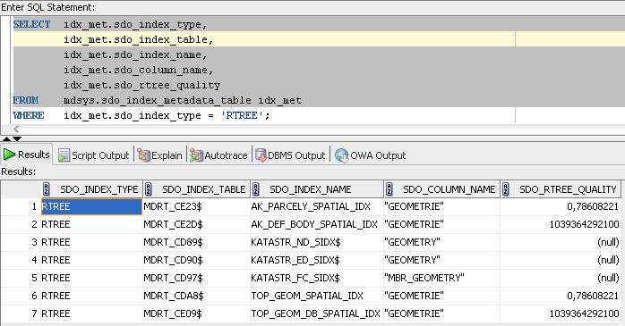This screenshot has width=625, height=326.
Task: Select the (null) quality cell in row 3
Action: tap(561, 242)
